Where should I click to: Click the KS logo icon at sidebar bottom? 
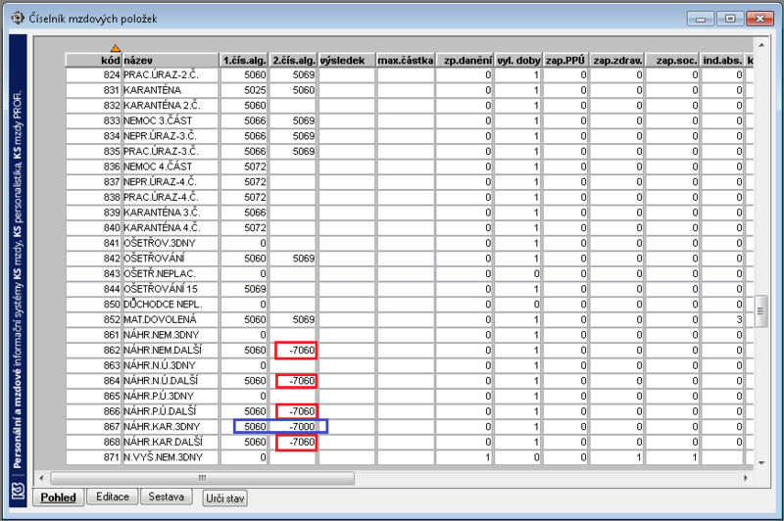coord(18,491)
